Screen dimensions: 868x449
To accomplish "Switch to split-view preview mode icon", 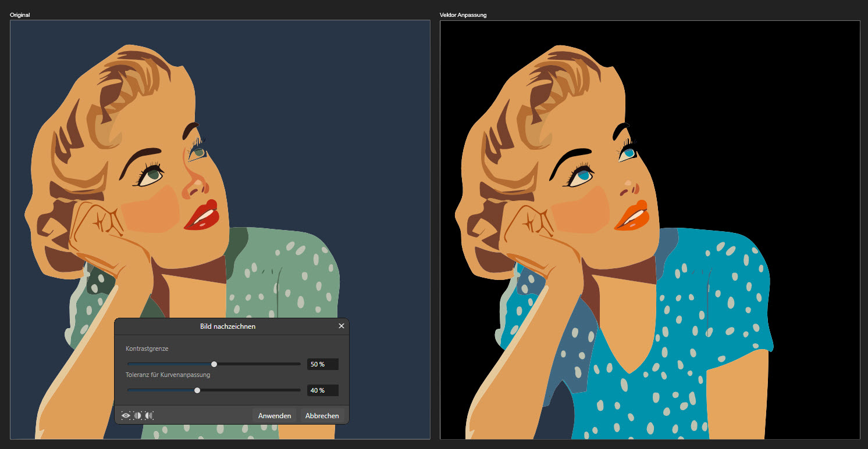I will 137,415.
